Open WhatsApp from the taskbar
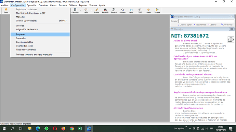Image resolution: width=236 pixels, height=132 pixels. tap(47, 129)
